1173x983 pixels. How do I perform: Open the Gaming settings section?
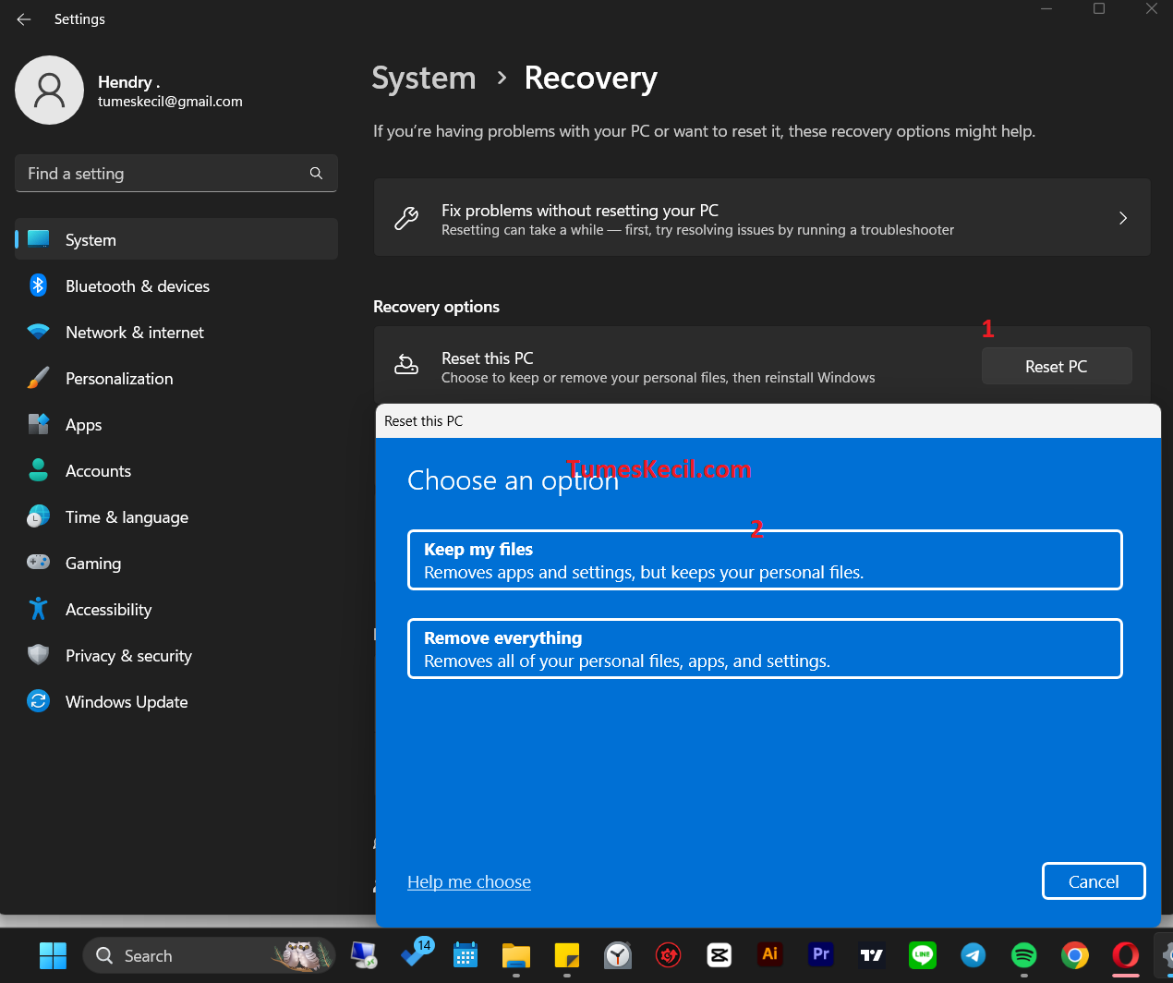click(x=93, y=563)
